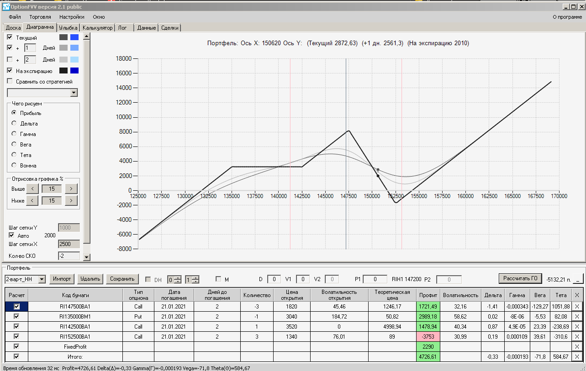586x371 pixels.
Task: Click the X header in portfolio table
Action: pyautogui.click(x=577, y=295)
